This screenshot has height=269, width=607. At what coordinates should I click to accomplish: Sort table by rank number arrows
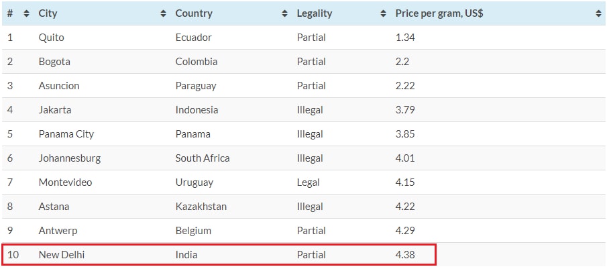(26, 13)
